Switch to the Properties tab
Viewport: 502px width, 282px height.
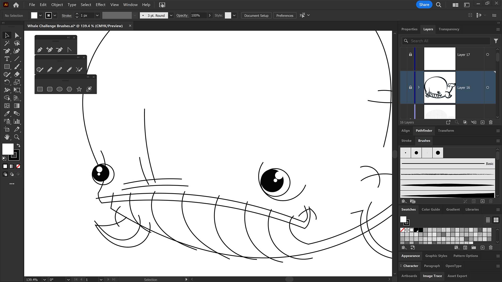point(409,29)
